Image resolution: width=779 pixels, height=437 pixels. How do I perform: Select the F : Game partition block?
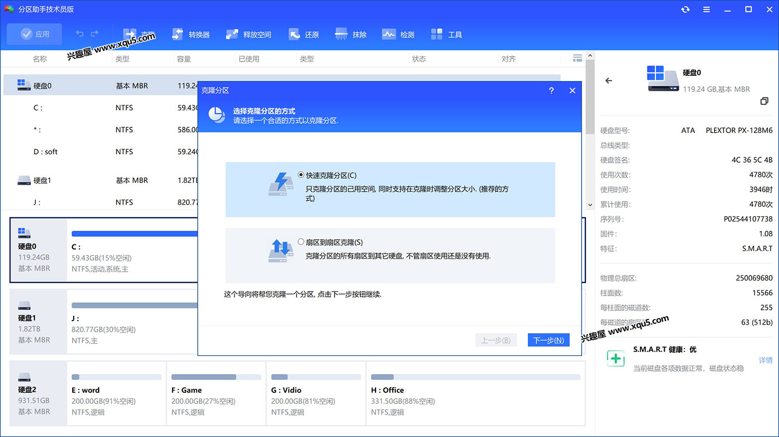click(x=216, y=393)
